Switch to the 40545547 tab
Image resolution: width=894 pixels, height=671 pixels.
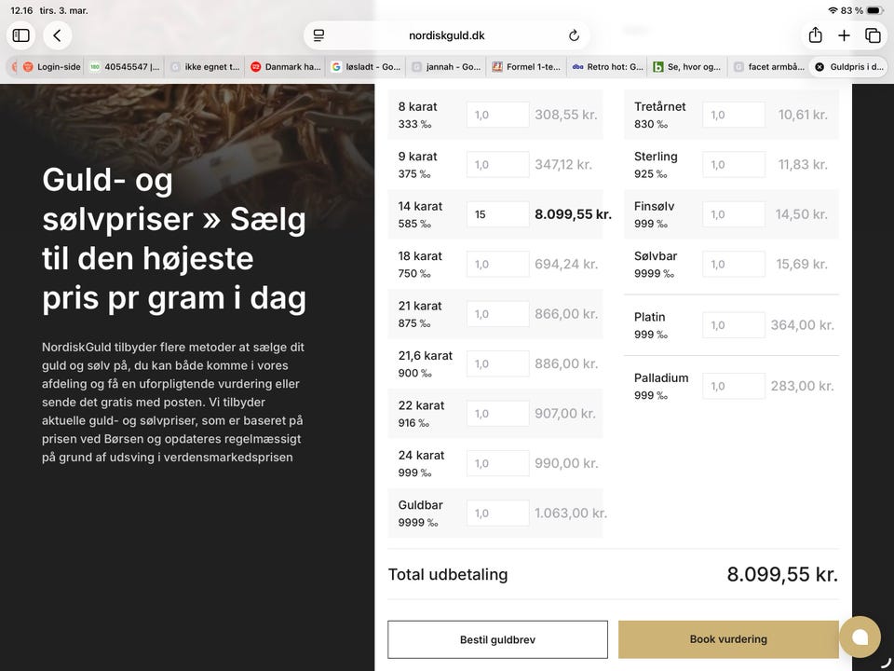[x=126, y=67]
